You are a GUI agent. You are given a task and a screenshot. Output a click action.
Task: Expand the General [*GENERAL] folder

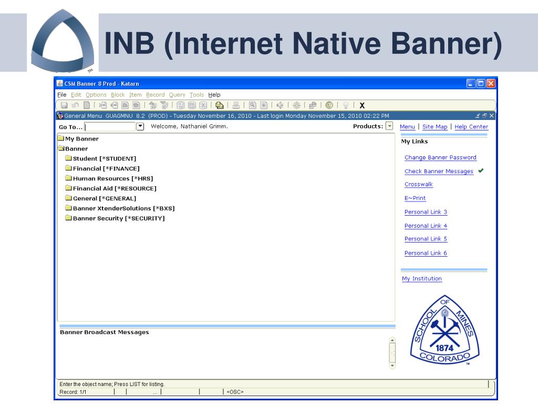(69, 198)
